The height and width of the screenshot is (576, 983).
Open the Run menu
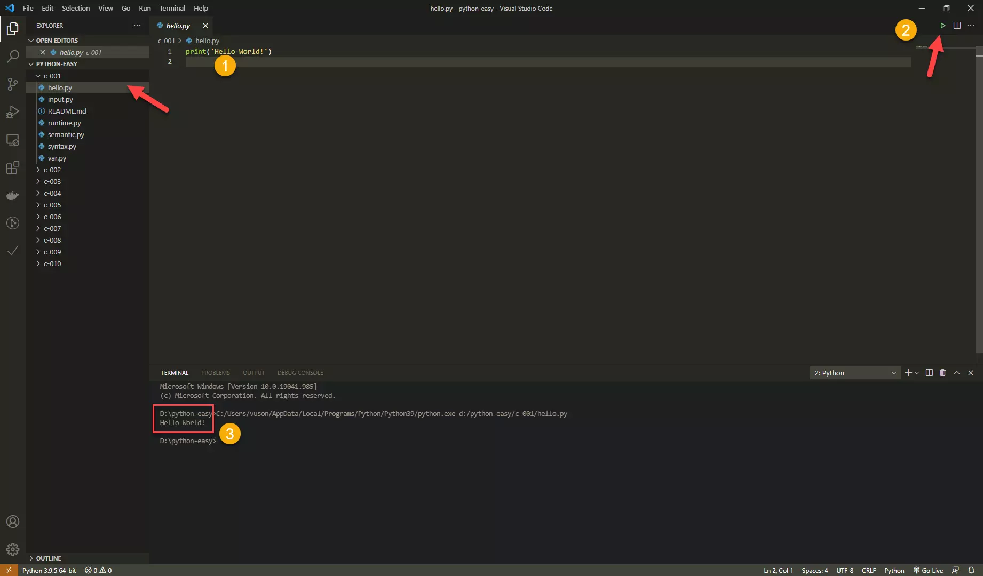145,8
